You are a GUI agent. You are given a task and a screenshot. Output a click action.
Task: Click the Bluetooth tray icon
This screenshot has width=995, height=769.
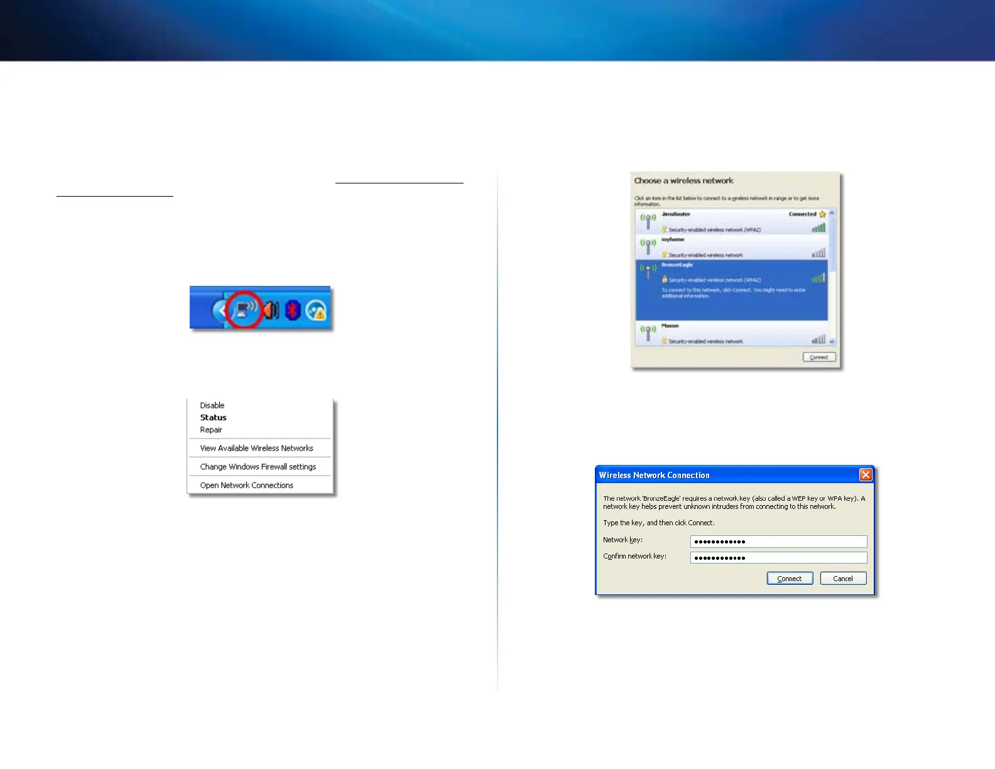[293, 310]
